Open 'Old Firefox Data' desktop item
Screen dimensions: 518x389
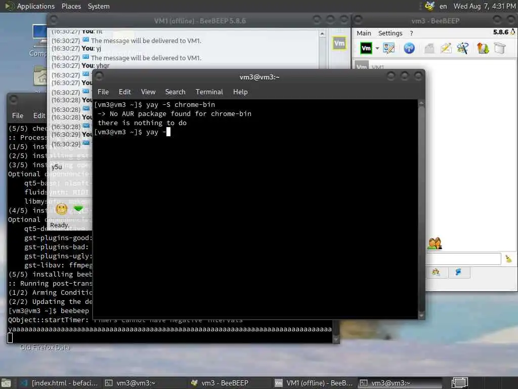coord(45,347)
